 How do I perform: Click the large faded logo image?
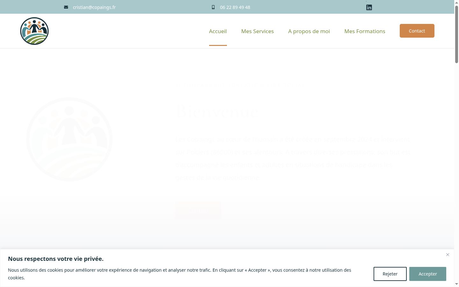[x=69, y=139]
